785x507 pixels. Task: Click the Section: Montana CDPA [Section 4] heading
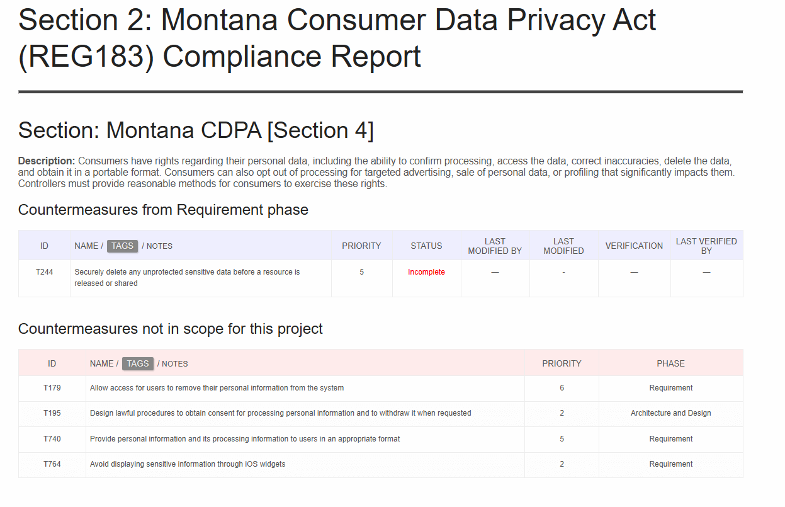[196, 130]
